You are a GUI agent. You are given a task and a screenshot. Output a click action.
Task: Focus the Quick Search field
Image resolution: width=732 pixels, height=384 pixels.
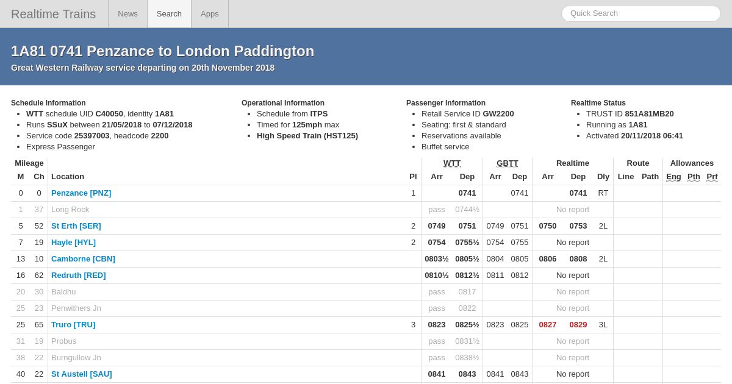pyautogui.click(x=641, y=13)
